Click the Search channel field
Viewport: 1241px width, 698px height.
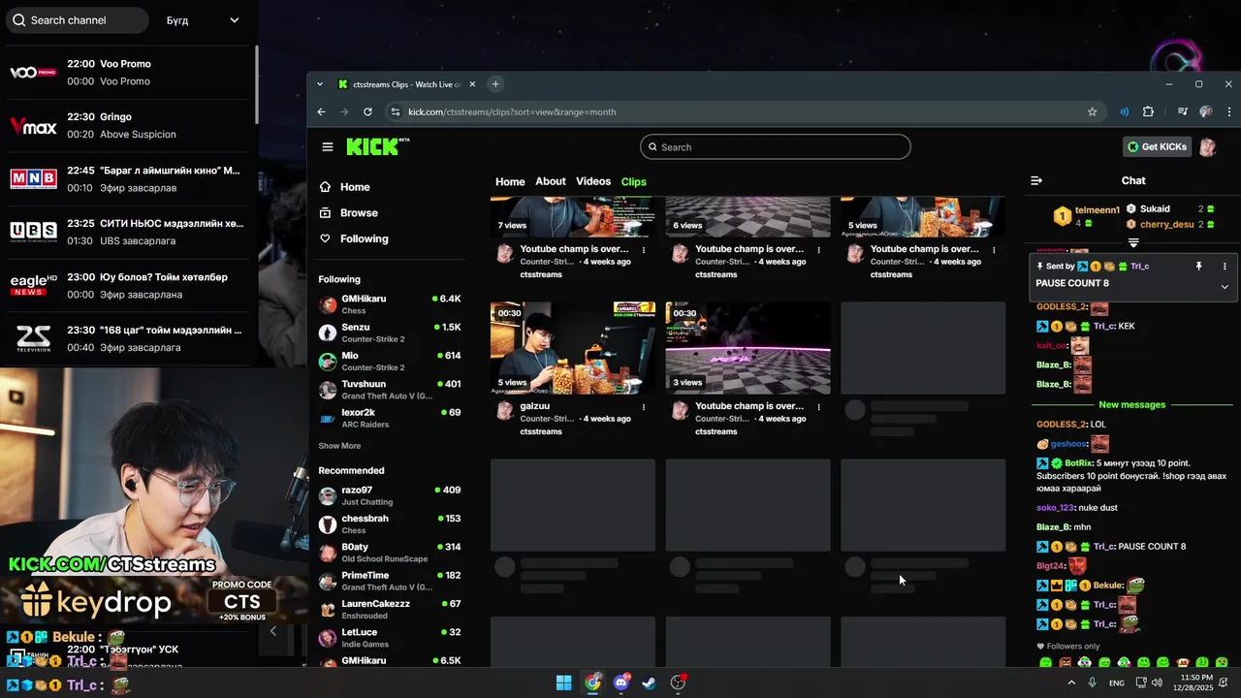pos(78,20)
